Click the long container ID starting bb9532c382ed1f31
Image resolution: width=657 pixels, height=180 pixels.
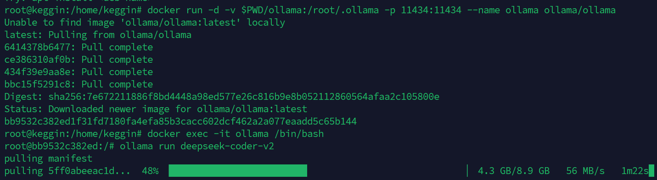tap(180, 121)
